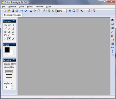
Task: Collapse the Colore panel
Action: pos(14,45)
